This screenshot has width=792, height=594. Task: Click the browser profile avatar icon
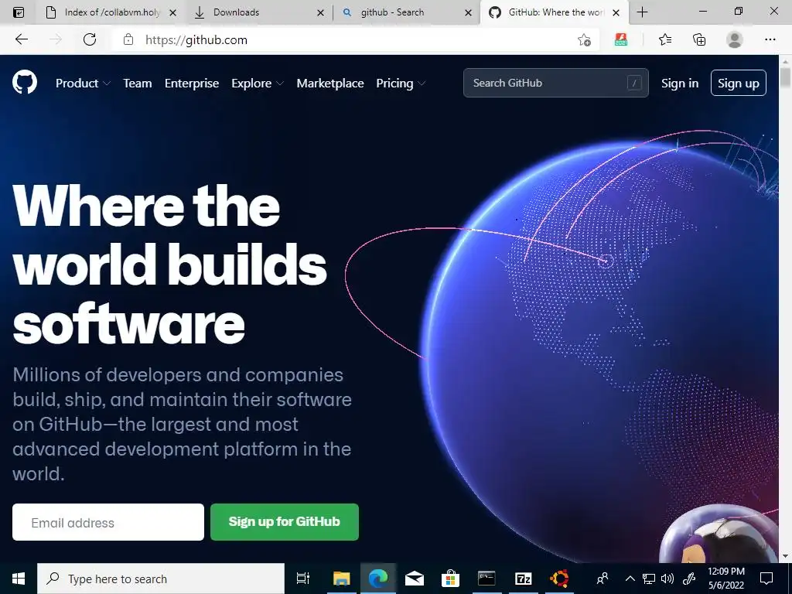[735, 39]
